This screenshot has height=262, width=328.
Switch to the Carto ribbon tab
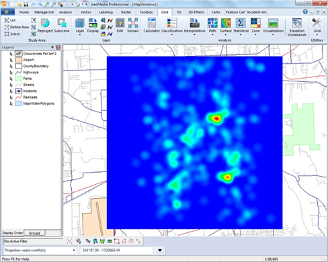coord(216,12)
